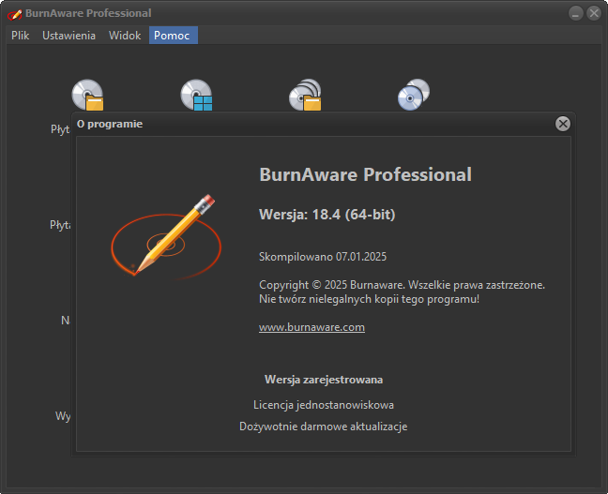Screen dimensions: 608x494
Task: Minimize the BurnAware Professional window
Action: click(x=576, y=13)
